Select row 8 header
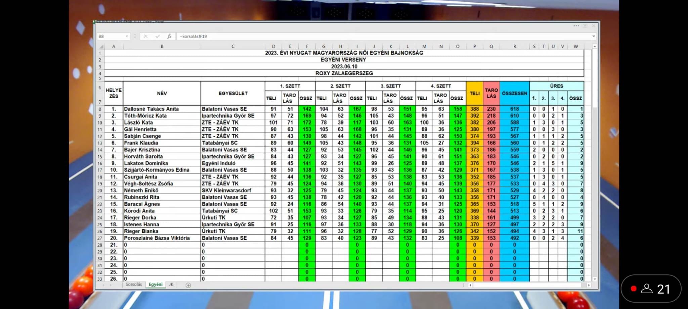 point(100,109)
